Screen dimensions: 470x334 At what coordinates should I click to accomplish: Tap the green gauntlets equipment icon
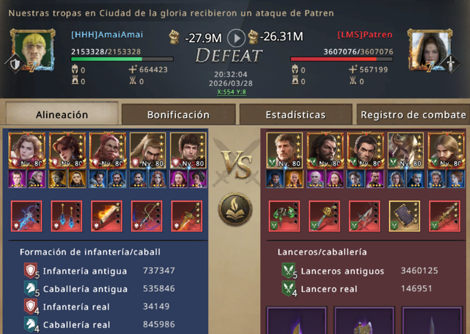pyautogui.click(x=284, y=216)
